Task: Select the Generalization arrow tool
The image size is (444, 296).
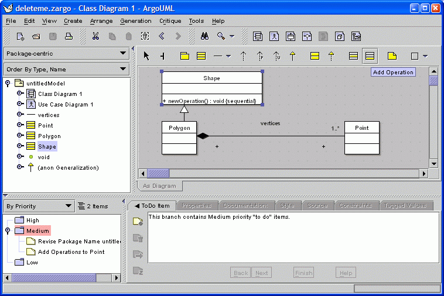Action: pos(292,56)
